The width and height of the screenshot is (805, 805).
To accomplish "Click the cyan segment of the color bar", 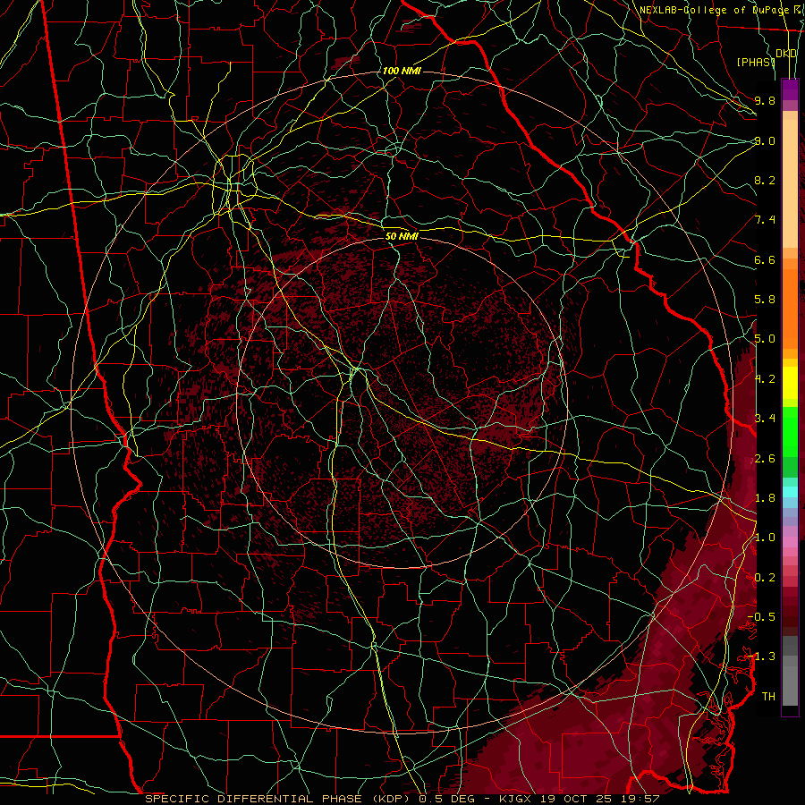I will point(790,492).
